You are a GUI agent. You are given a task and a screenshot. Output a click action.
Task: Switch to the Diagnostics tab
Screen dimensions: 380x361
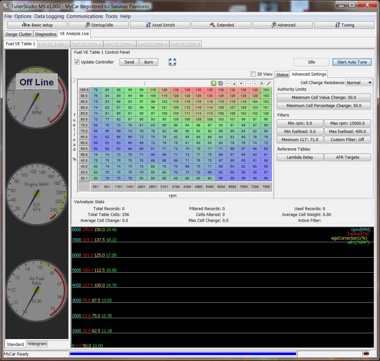point(46,34)
